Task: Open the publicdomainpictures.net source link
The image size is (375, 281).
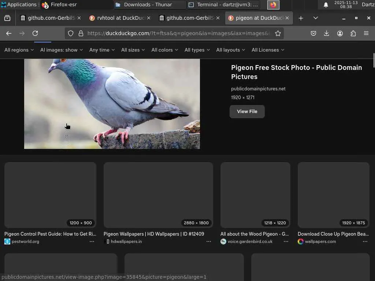Action: point(258,89)
